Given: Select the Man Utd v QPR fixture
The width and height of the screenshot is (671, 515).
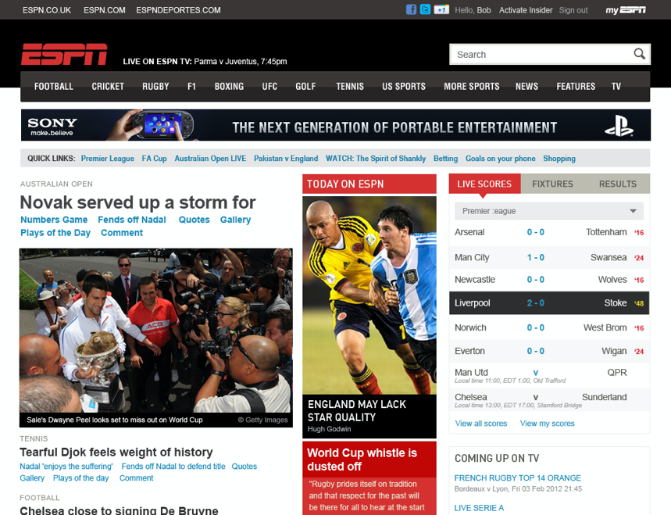Looking at the screenshot, I should coord(549,375).
